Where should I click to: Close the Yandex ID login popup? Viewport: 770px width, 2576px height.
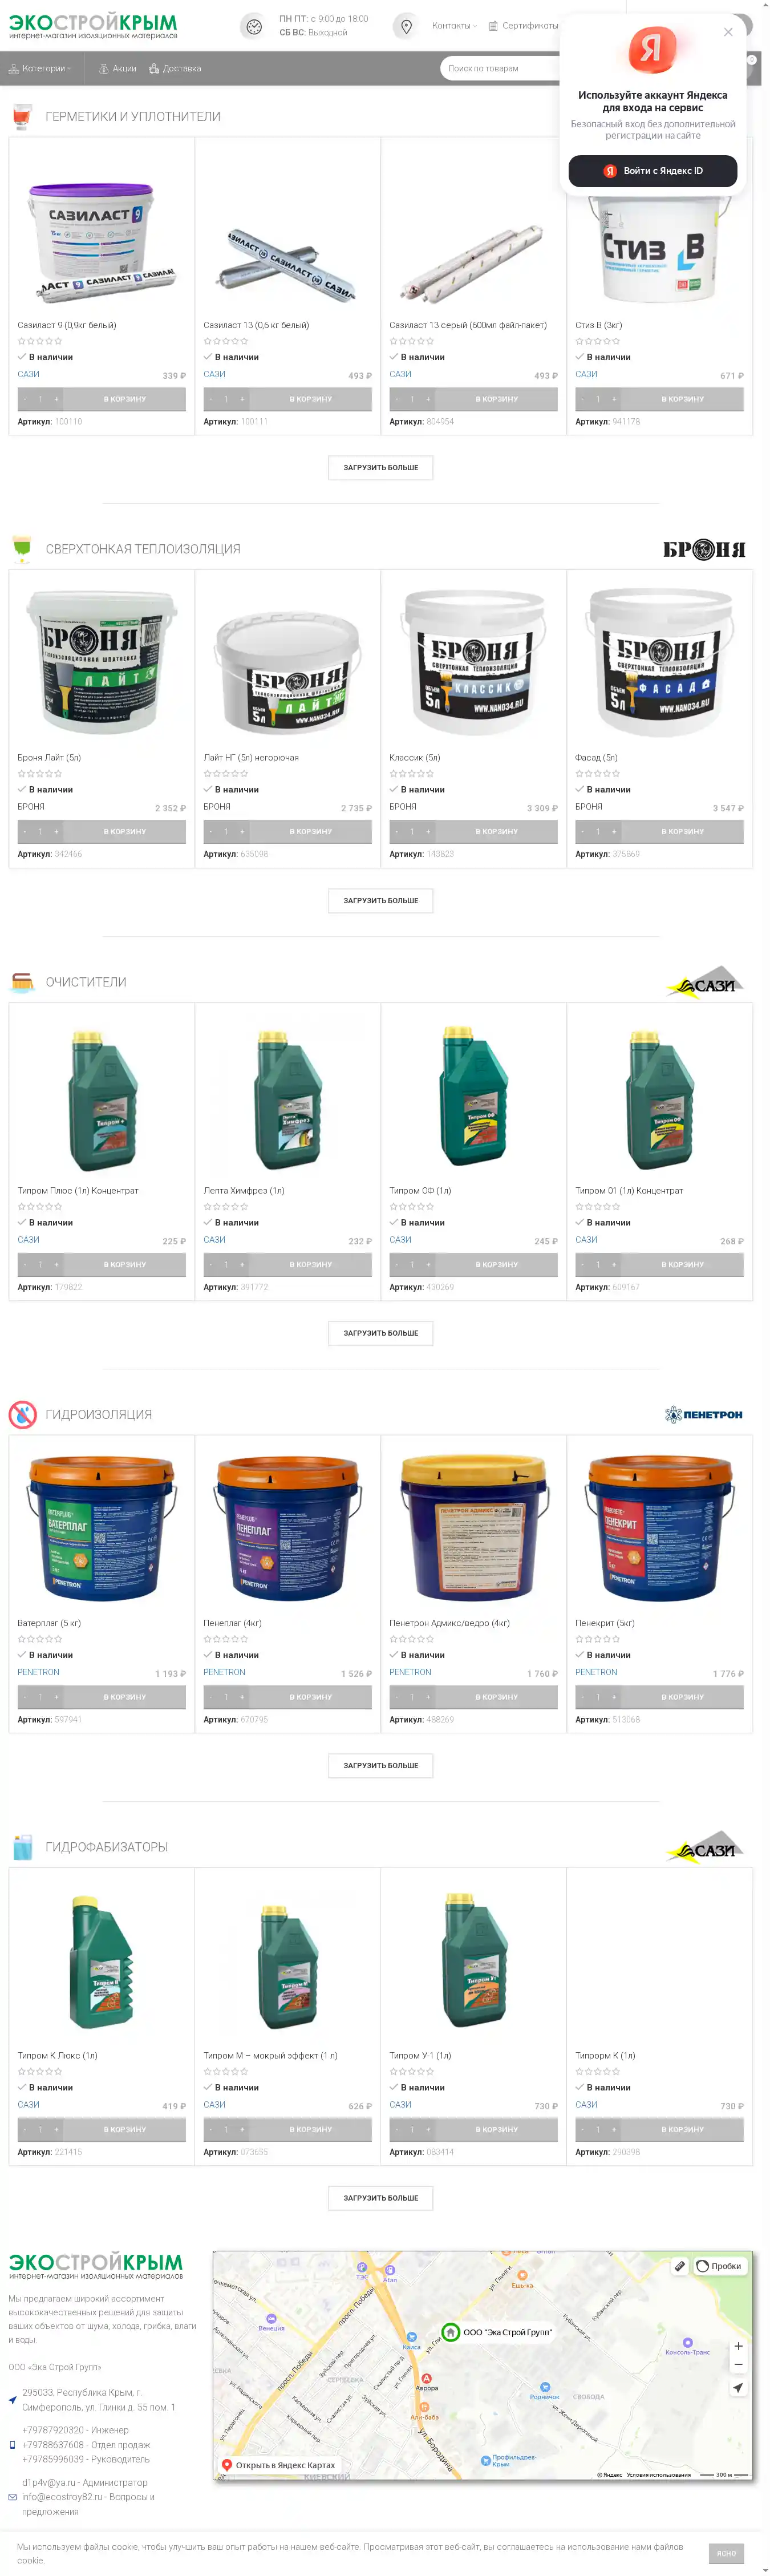point(728,32)
